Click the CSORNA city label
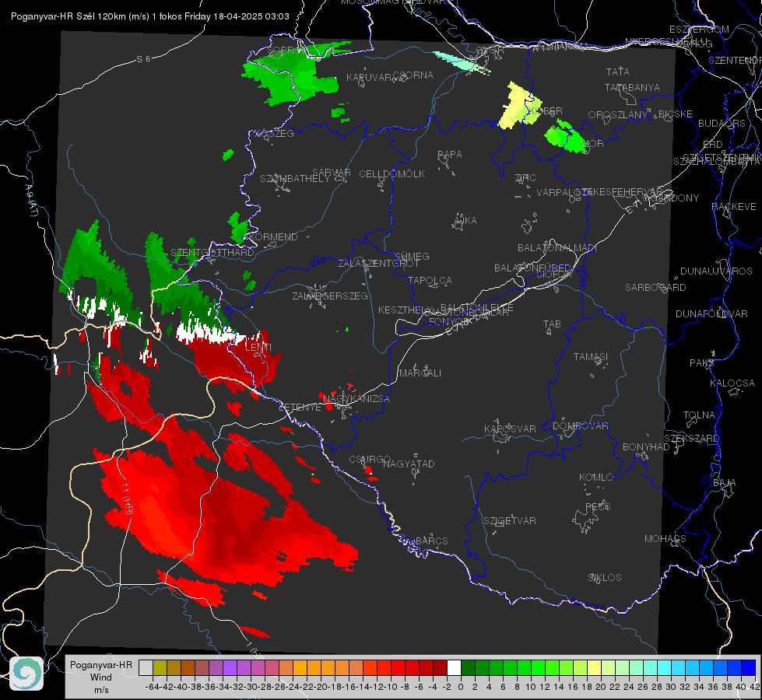 click(413, 75)
